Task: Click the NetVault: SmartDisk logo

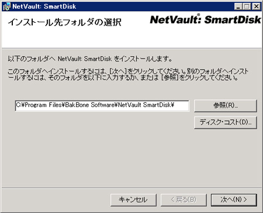Action: [x=205, y=19]
